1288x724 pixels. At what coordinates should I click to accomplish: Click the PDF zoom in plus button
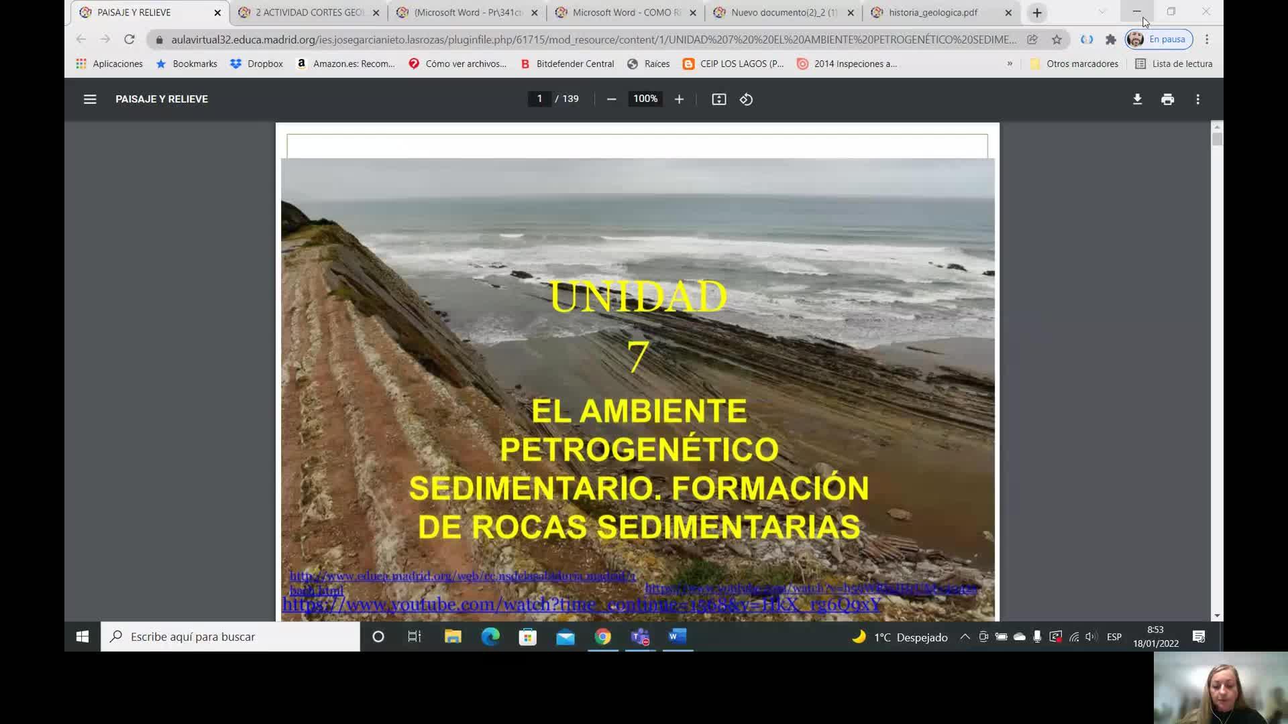pos(679,99)
